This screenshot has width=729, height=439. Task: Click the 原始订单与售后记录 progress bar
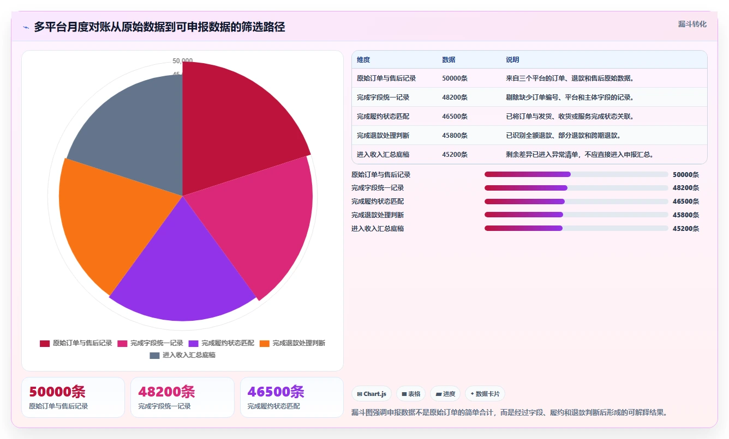pyautogui.click(x=576, y=174)
